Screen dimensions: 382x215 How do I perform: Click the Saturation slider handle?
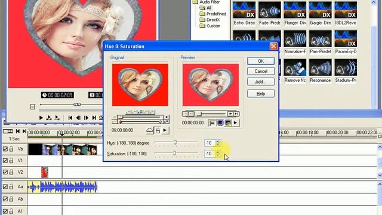tap(174, 153)
